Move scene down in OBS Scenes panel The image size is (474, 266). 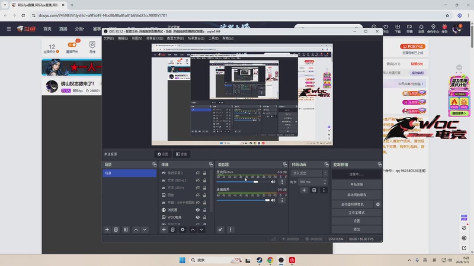coord(145,229)
